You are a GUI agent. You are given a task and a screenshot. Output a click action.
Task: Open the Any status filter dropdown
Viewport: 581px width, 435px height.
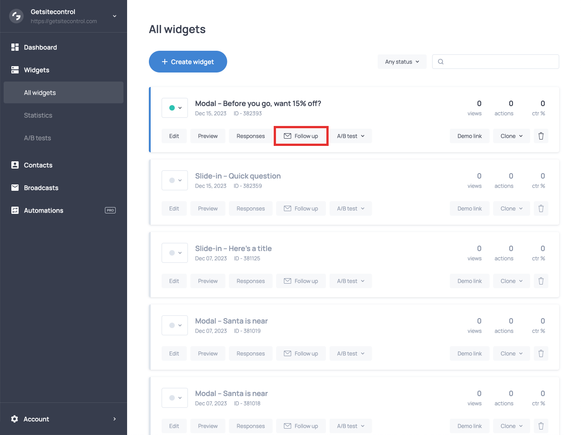pos(402,62)
